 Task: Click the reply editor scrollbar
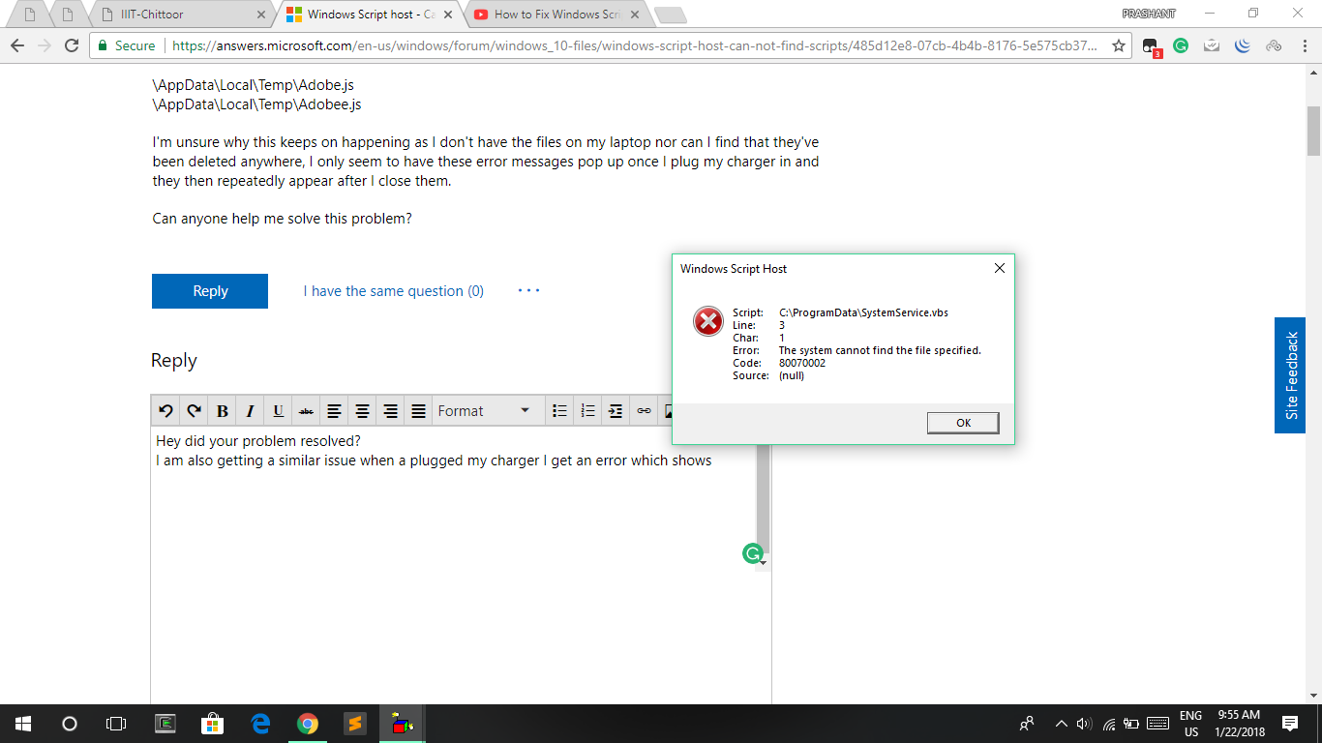click(763, 498)
